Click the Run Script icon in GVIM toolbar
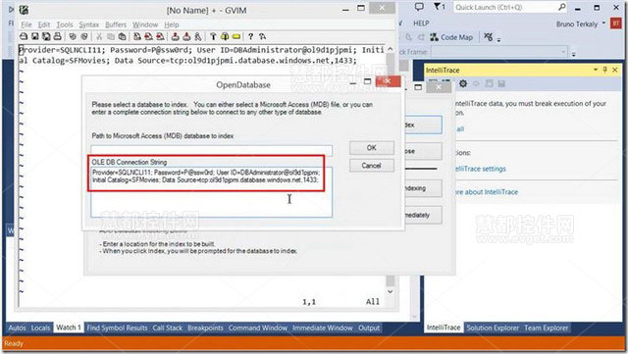Screen dimensions: 628x354 198,36
